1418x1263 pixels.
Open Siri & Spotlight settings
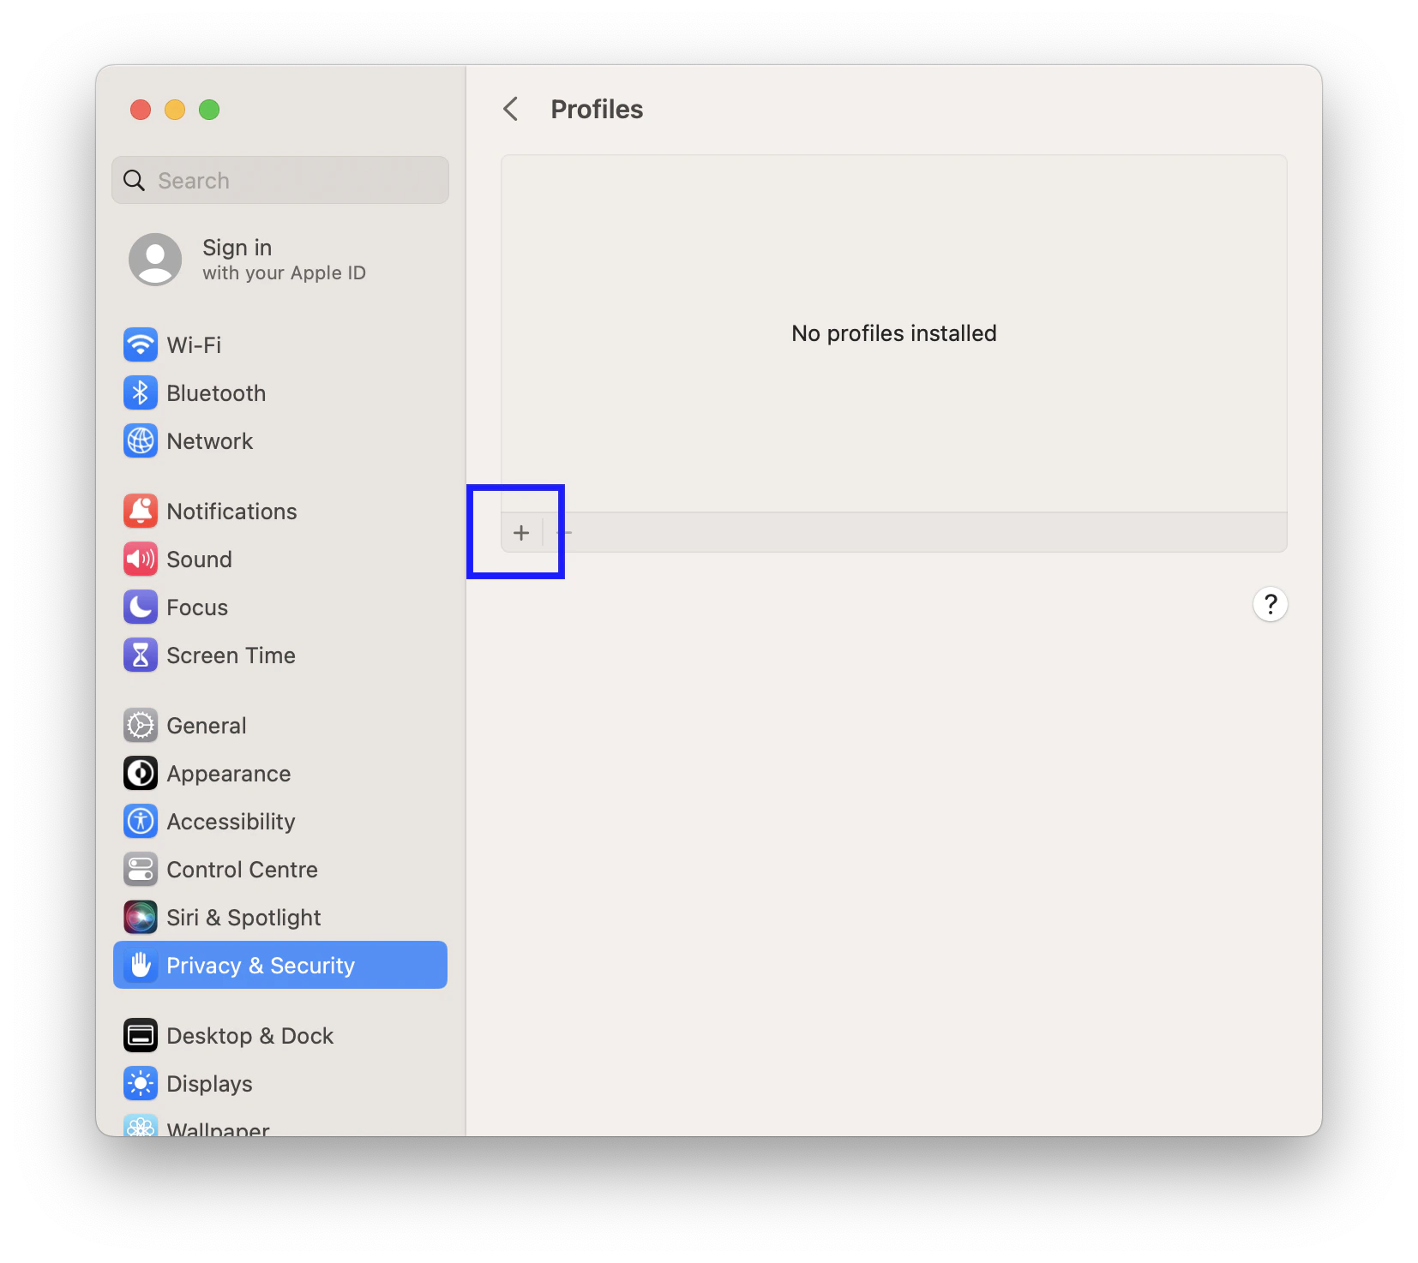(243, 917)
